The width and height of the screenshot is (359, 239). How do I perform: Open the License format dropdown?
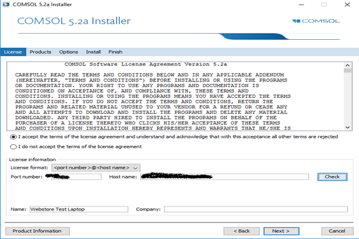(x=96, y=167)
